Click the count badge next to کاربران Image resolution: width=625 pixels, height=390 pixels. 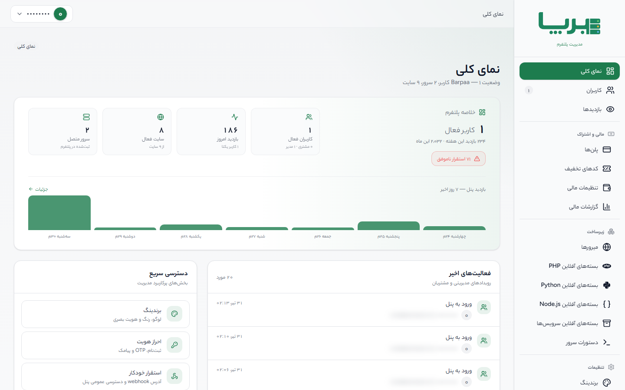coord(529,90)
